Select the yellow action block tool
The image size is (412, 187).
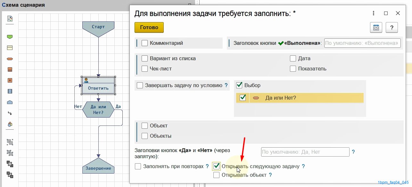pos(10,48)
